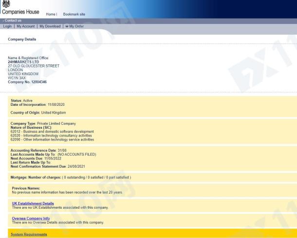297x238 pixels.
Task: Open the My Download menu item
Action: point(50,26)
